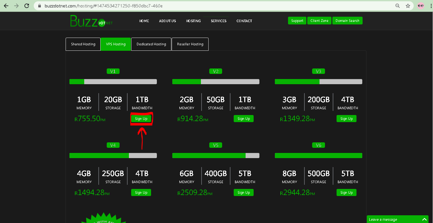Open the browser profile avatar

click(x=420, y=6)
